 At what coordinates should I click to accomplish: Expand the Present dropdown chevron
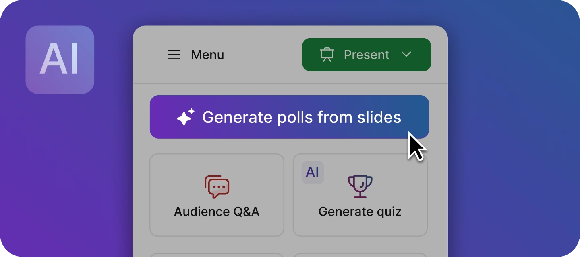pyautogui.click(x=406, y=54)
